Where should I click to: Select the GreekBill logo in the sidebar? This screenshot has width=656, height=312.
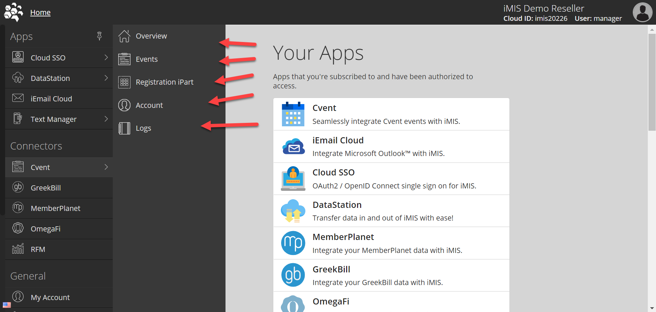tap(18, 187)
